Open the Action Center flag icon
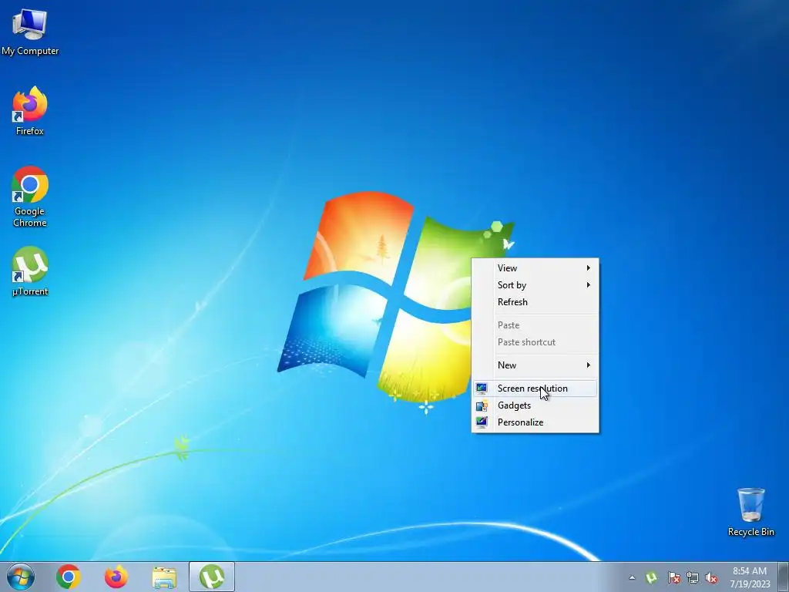The height and width of the screenshot is (592, 789). (x=673, y=577)
